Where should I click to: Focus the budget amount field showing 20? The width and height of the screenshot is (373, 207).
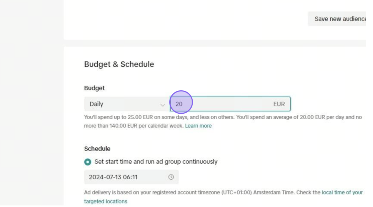(230, 104)
